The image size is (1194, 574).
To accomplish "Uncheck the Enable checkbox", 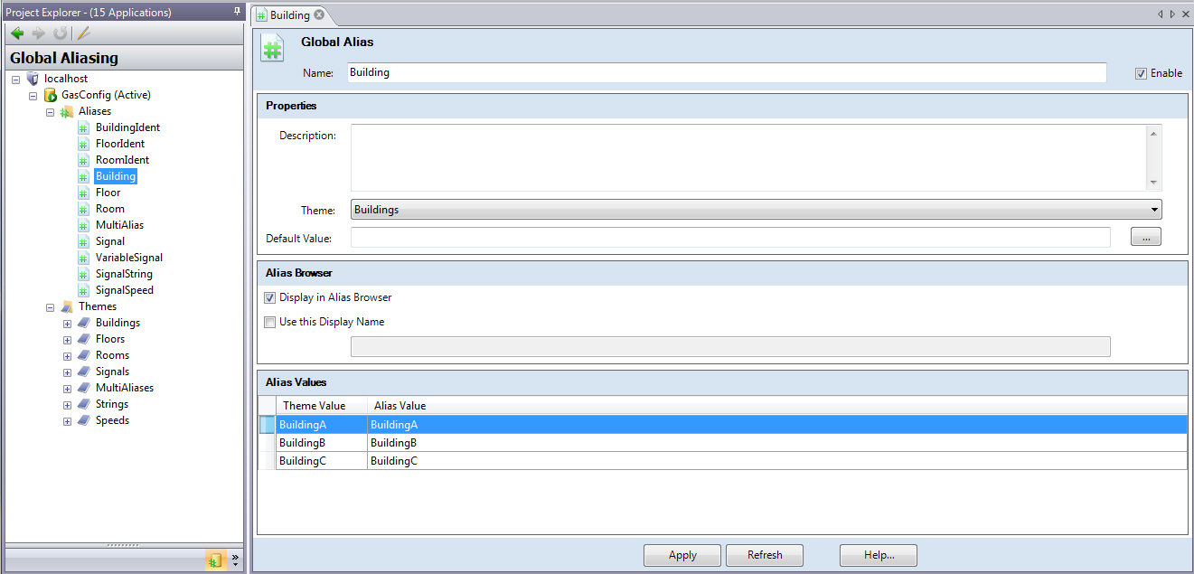I will [x=1141, y=73].
